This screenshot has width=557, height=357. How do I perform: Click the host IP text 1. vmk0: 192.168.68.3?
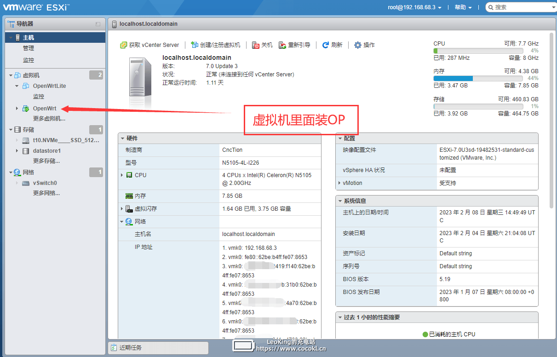point(249,248)
